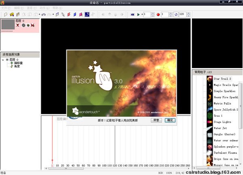Click the save project toolbar icon
Screen dimensions: 243x175
click(18, 15)
